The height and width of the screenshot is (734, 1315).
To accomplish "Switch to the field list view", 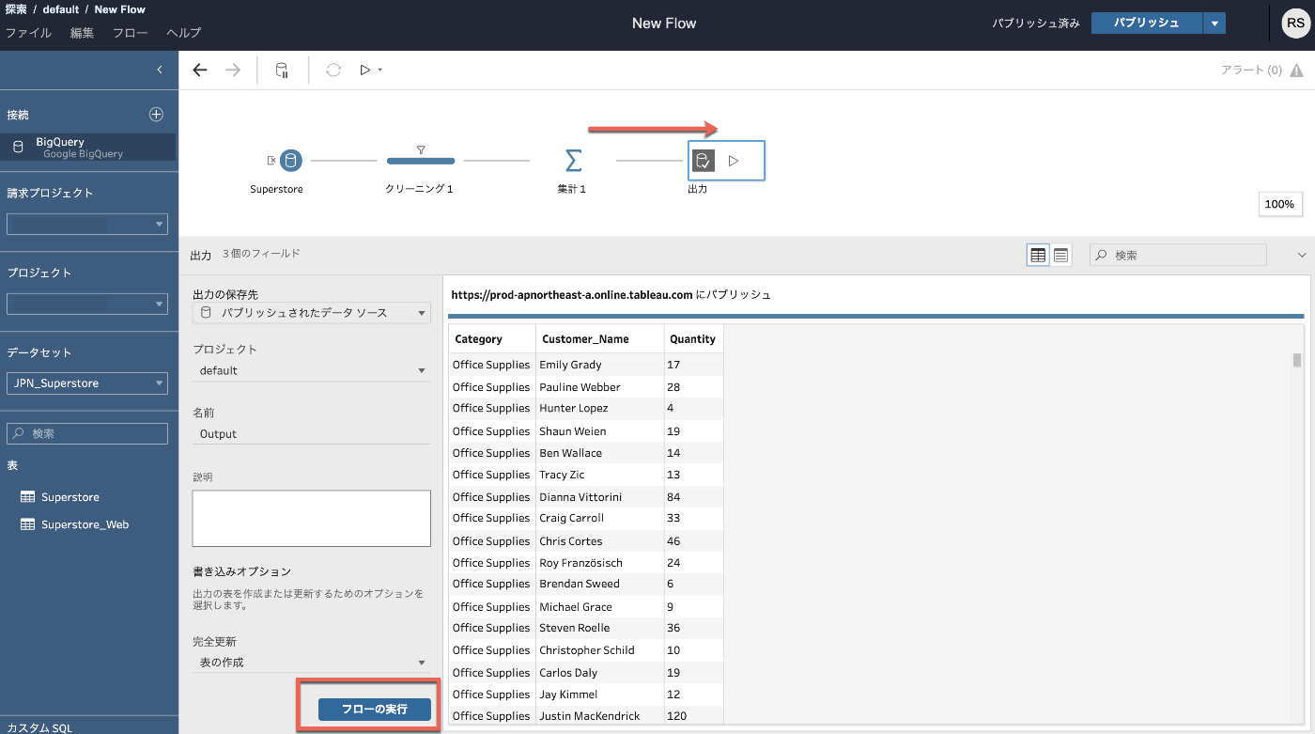I will pos(1060,255).
